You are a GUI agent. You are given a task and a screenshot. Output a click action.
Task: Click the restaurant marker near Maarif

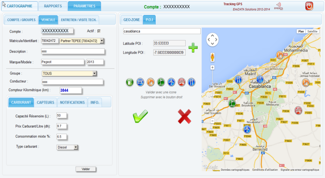tap(238, 80)
